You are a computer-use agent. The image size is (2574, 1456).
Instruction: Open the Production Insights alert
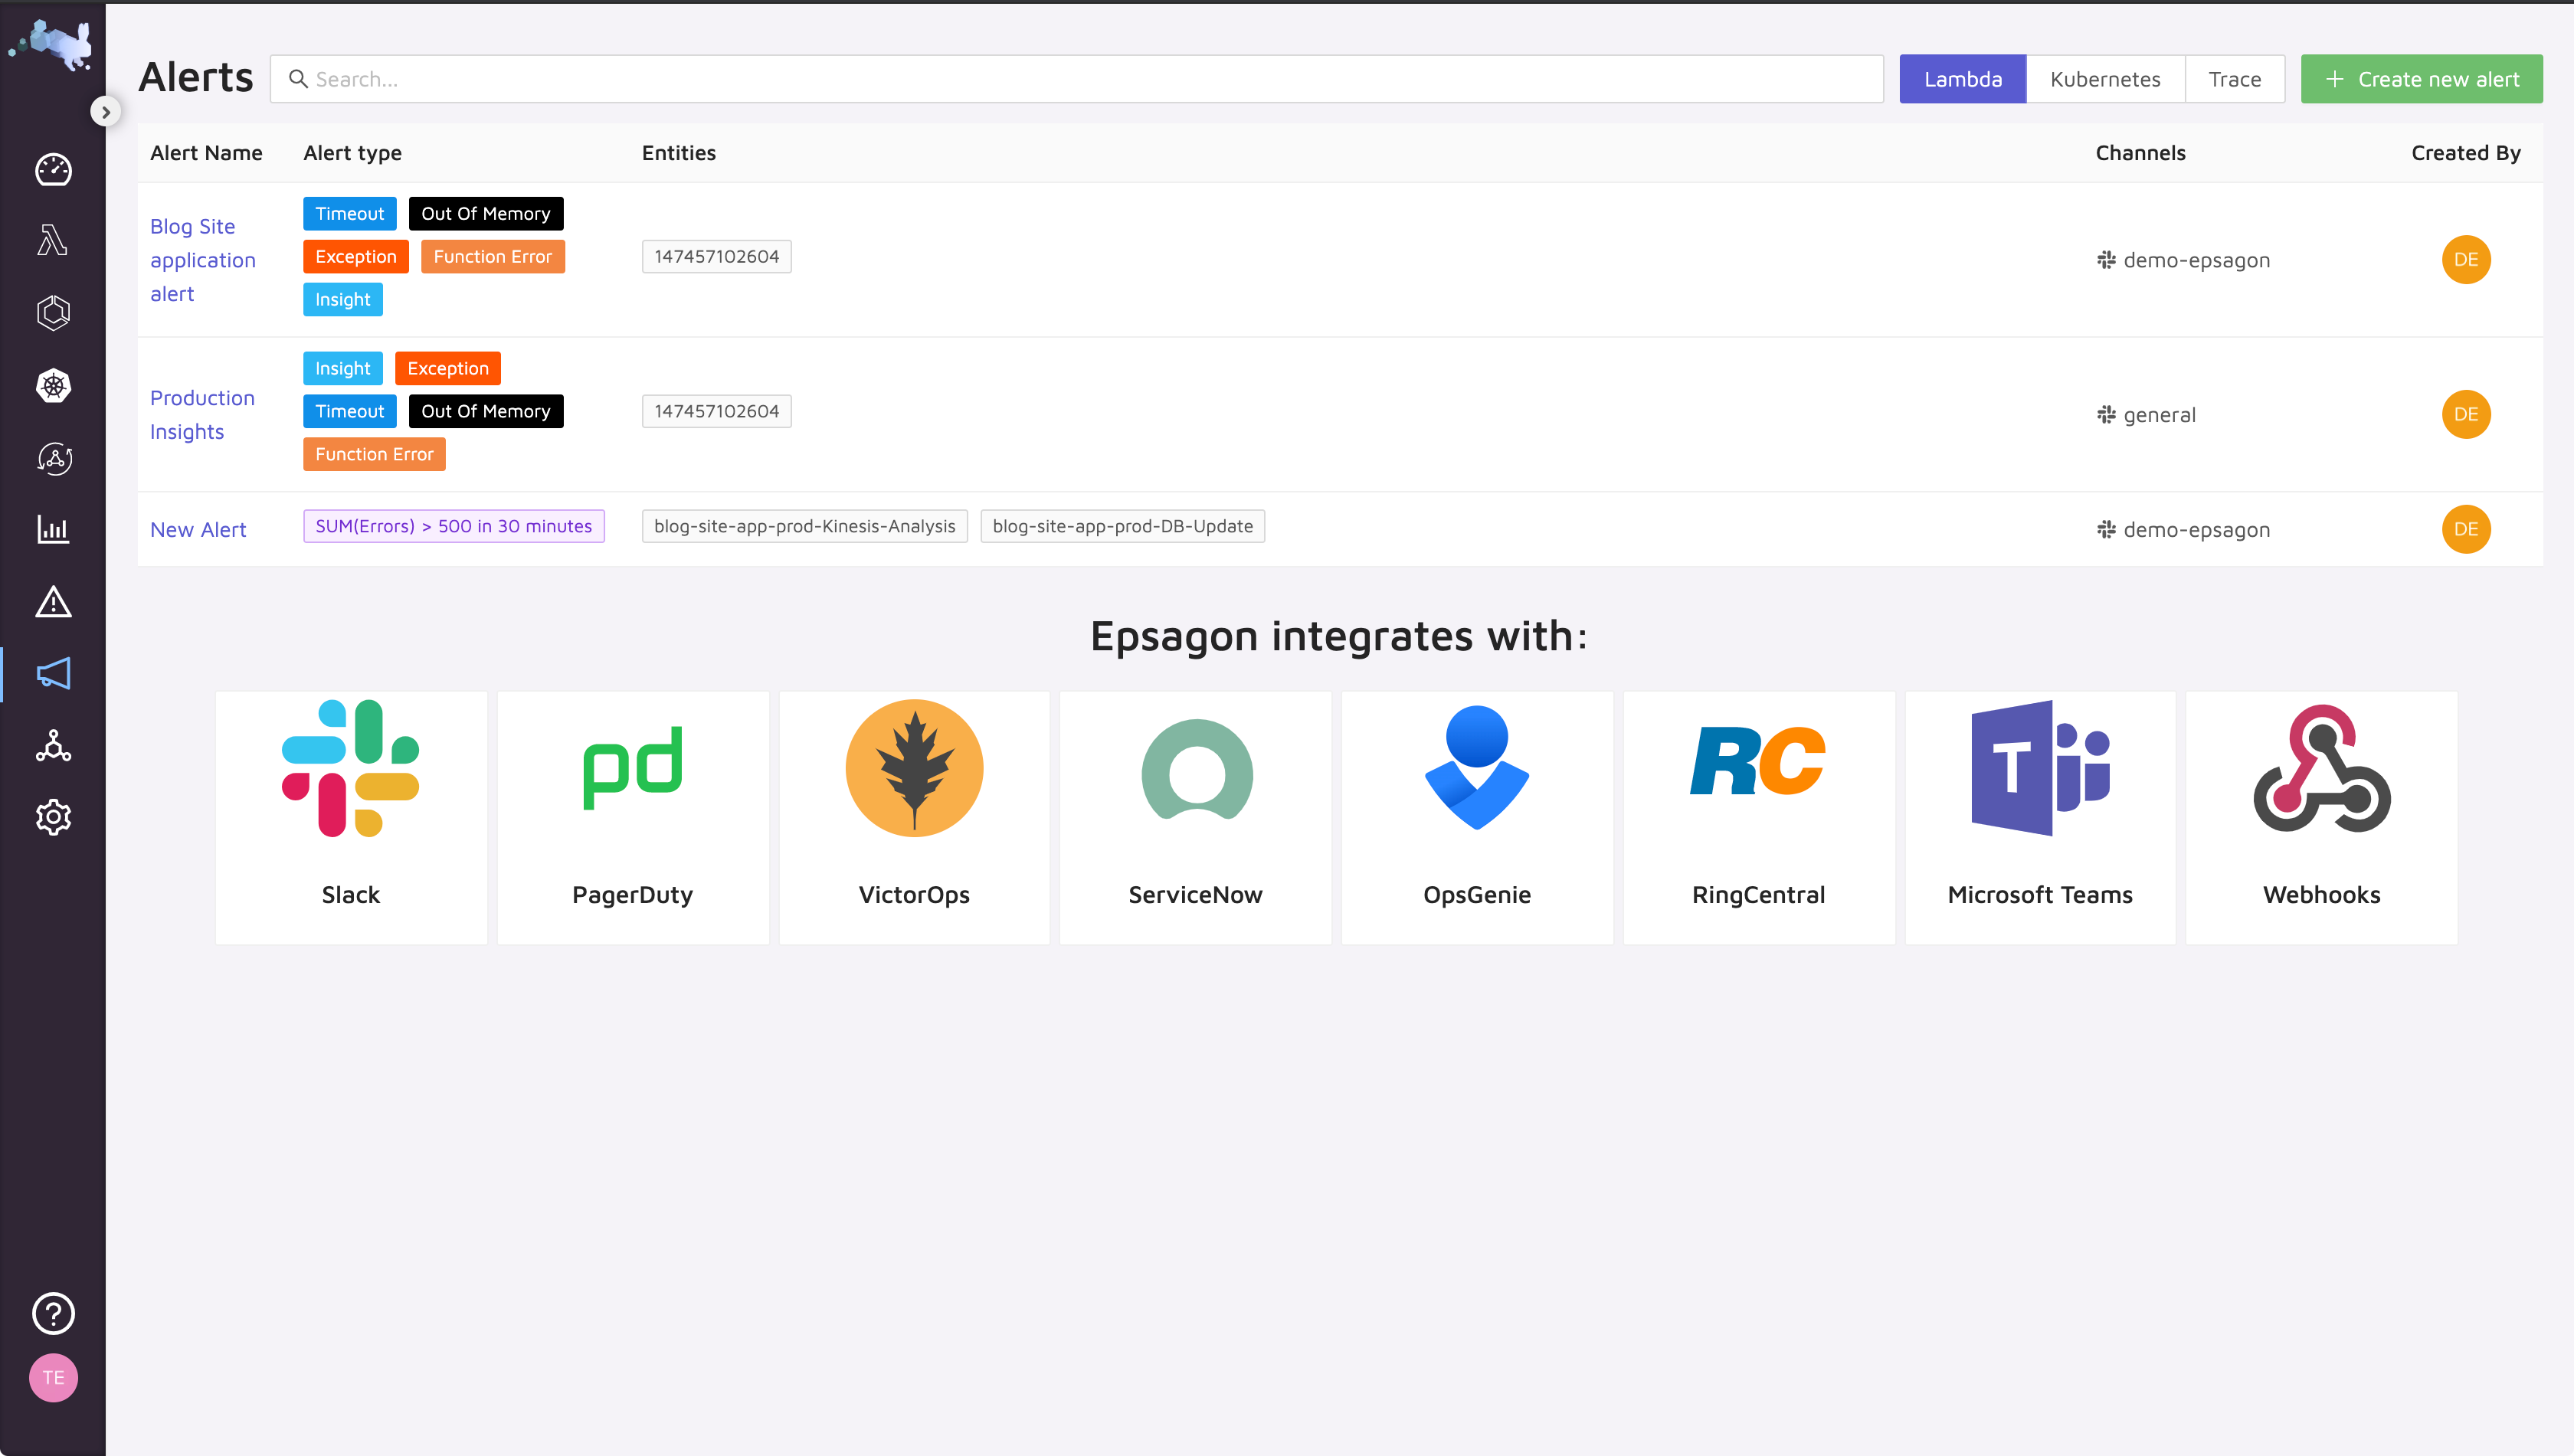202,415
